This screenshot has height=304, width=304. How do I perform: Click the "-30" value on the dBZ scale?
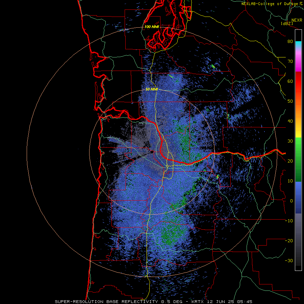point(289,260)
